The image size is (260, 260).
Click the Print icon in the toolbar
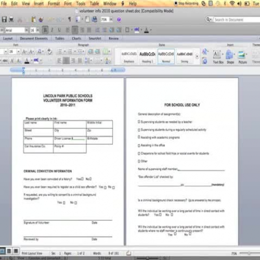(x=11, y=19)
